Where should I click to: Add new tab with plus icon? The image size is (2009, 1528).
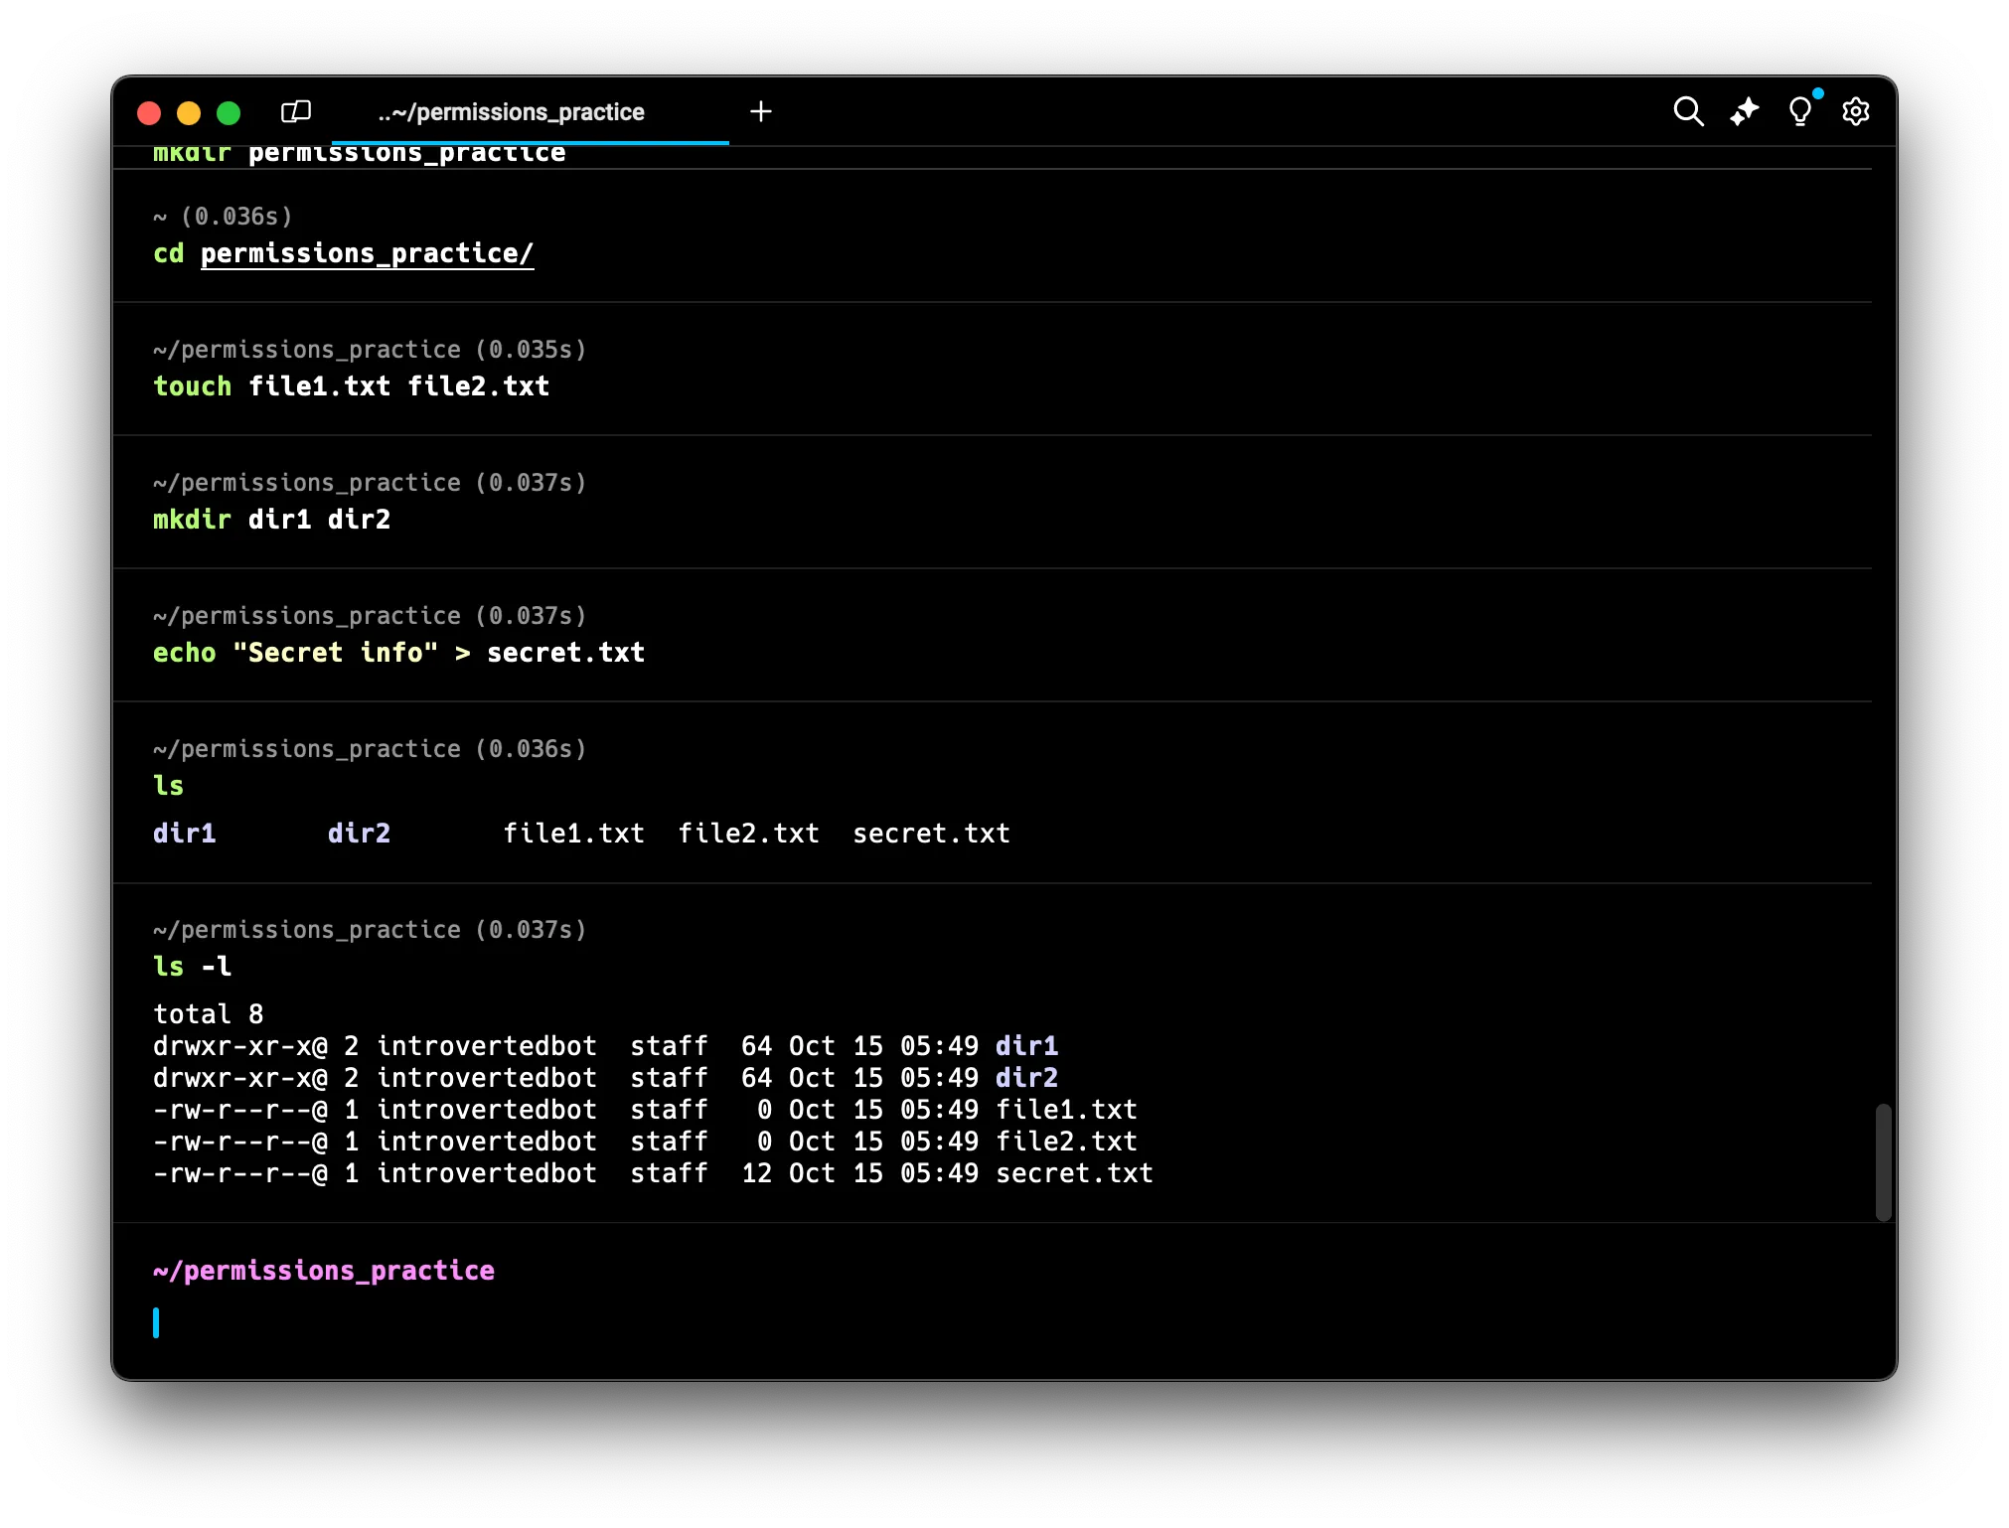pos(761,111)
